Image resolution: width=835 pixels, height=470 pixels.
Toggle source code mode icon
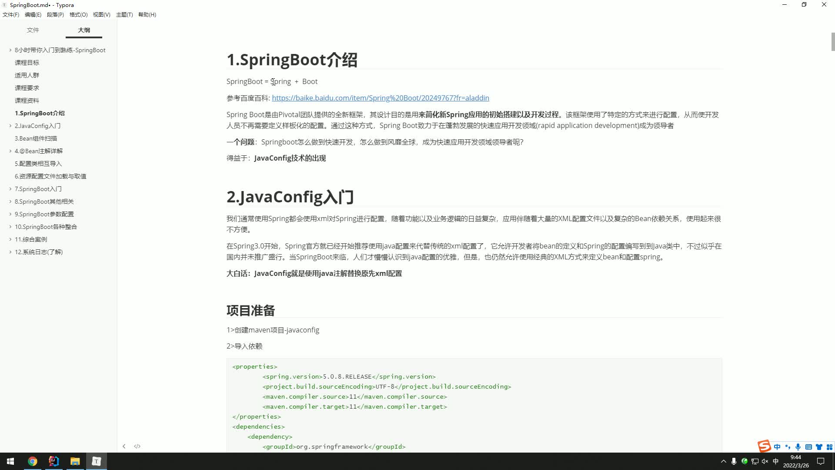point(137,446)
